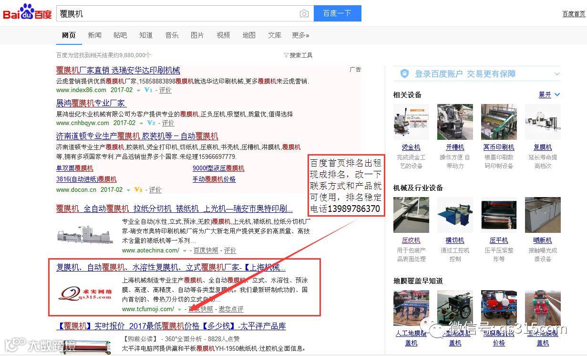
Task: Open result 覆膜机 全自动覆膜机 拉纸分切机
Action: coord(175,209)
